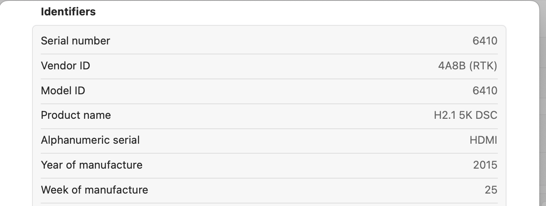Select the Alphanumeric serial label
This screenshot has width=546, height=206.
(x=90, y=140)
